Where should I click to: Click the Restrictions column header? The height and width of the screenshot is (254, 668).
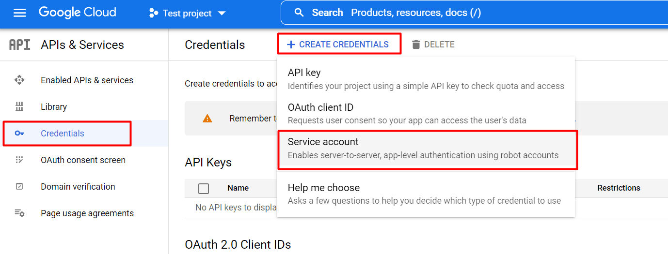[x=619, y=188]
